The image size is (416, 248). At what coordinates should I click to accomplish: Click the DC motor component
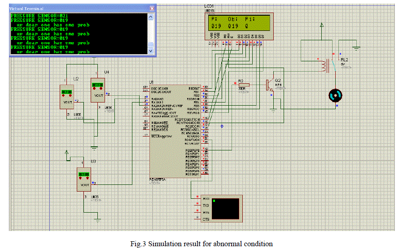pos(335,95)
